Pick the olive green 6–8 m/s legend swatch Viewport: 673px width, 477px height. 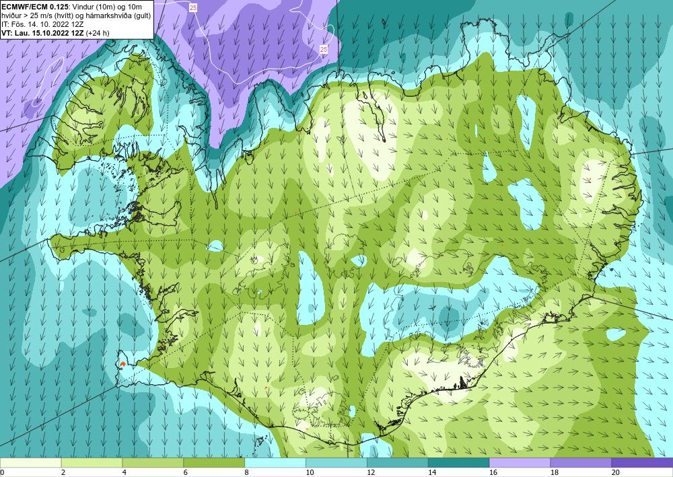point(214,463)
